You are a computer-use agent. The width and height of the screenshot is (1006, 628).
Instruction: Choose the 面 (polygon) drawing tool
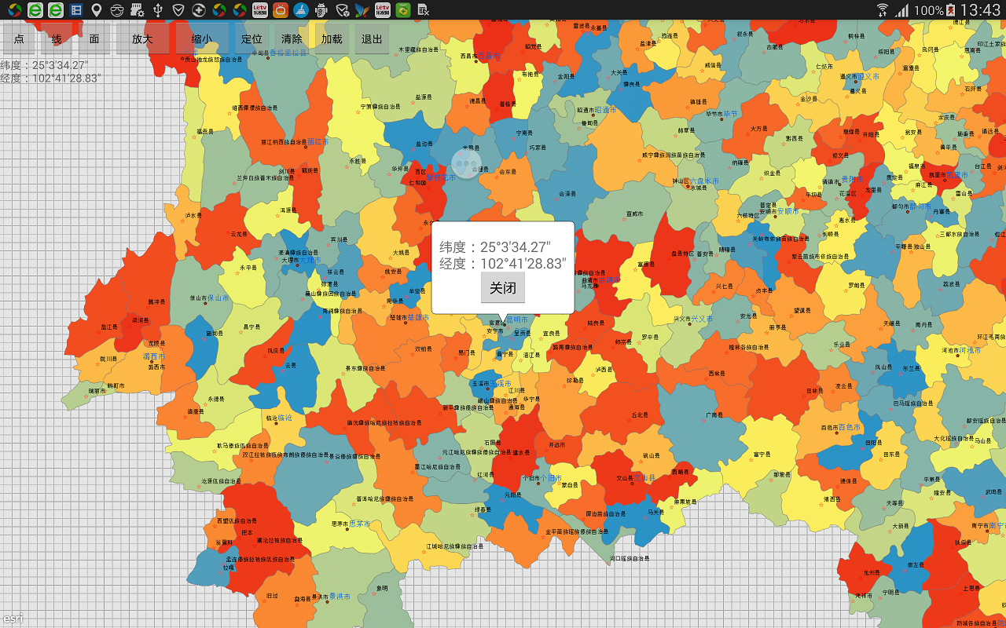pyautogui.click(x=94, y=39)
